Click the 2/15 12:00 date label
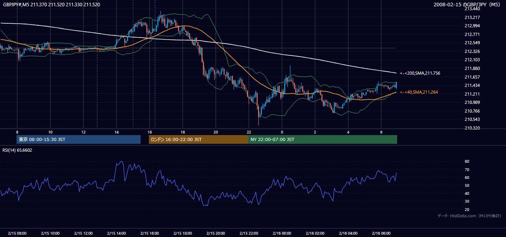This screenshot has width=506, height=237. coord(84,233)
